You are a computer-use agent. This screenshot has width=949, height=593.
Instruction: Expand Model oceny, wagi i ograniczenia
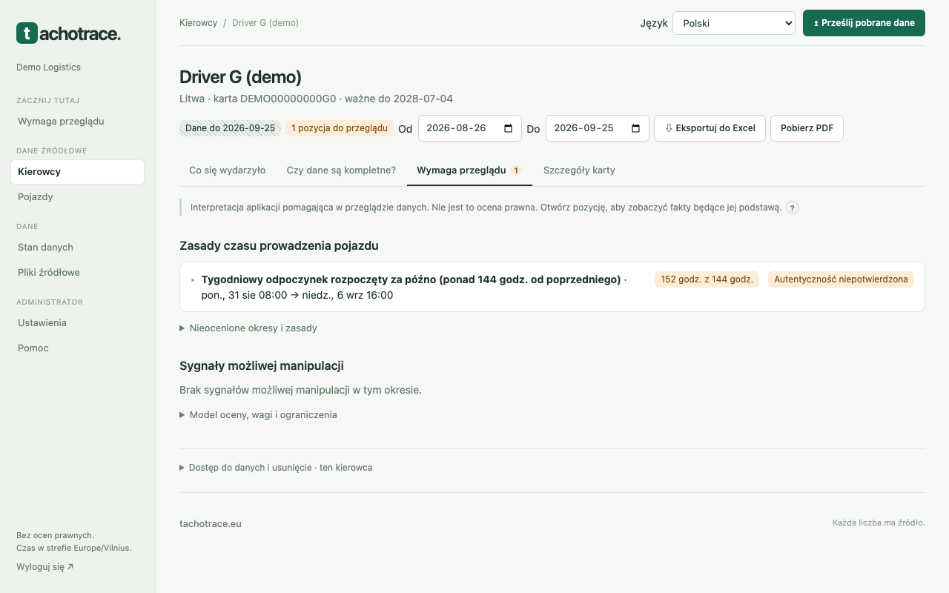click(x=258, y=414)
